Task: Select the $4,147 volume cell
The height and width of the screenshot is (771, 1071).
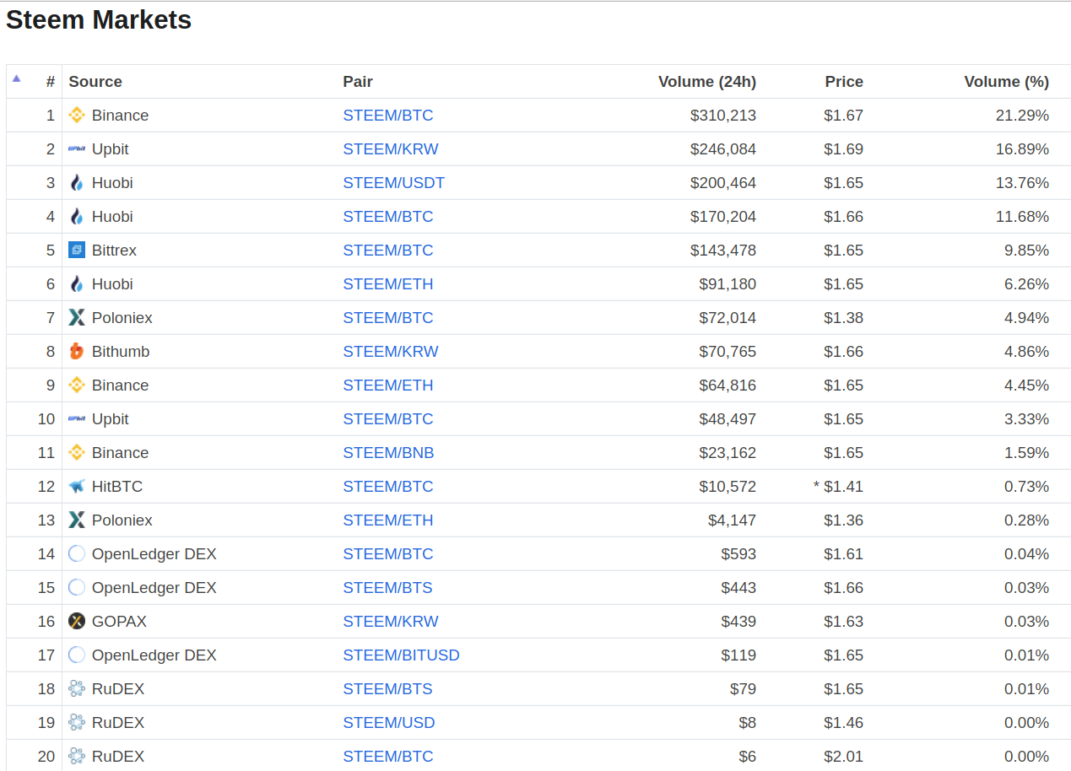Action: [x=733, y=520]
